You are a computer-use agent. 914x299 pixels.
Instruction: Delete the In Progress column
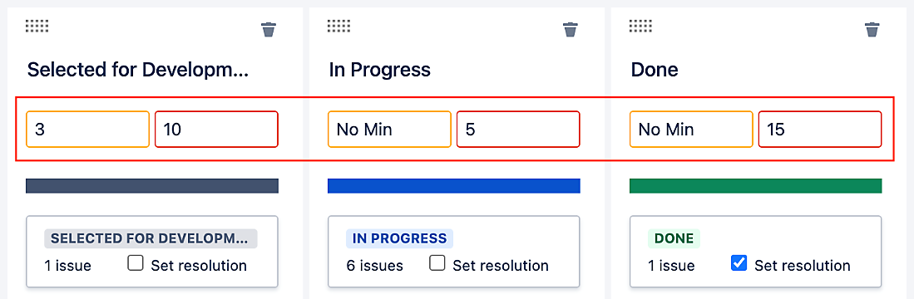[570, 29]
